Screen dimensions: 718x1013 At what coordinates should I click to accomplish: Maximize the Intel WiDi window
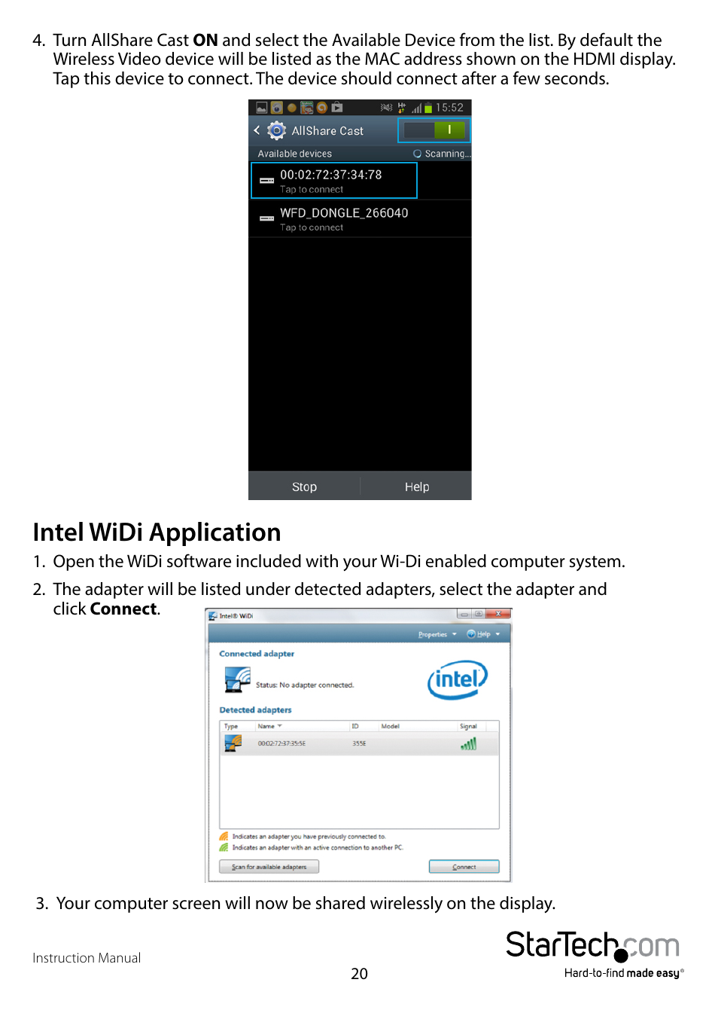[x=479, y=614]
